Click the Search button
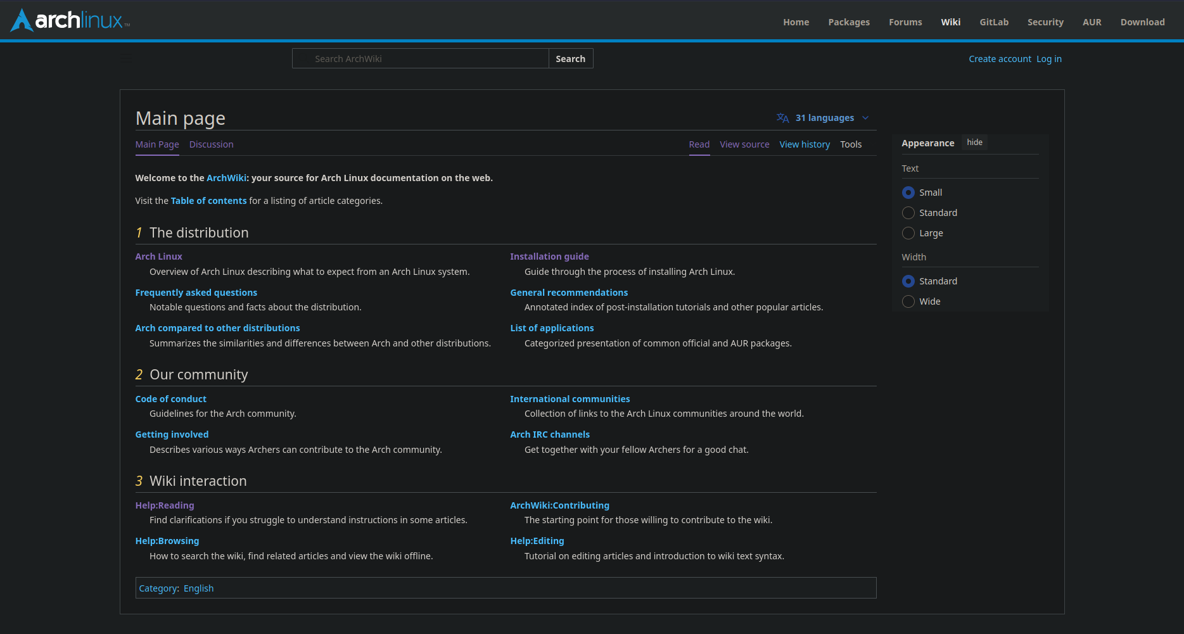 570,59
